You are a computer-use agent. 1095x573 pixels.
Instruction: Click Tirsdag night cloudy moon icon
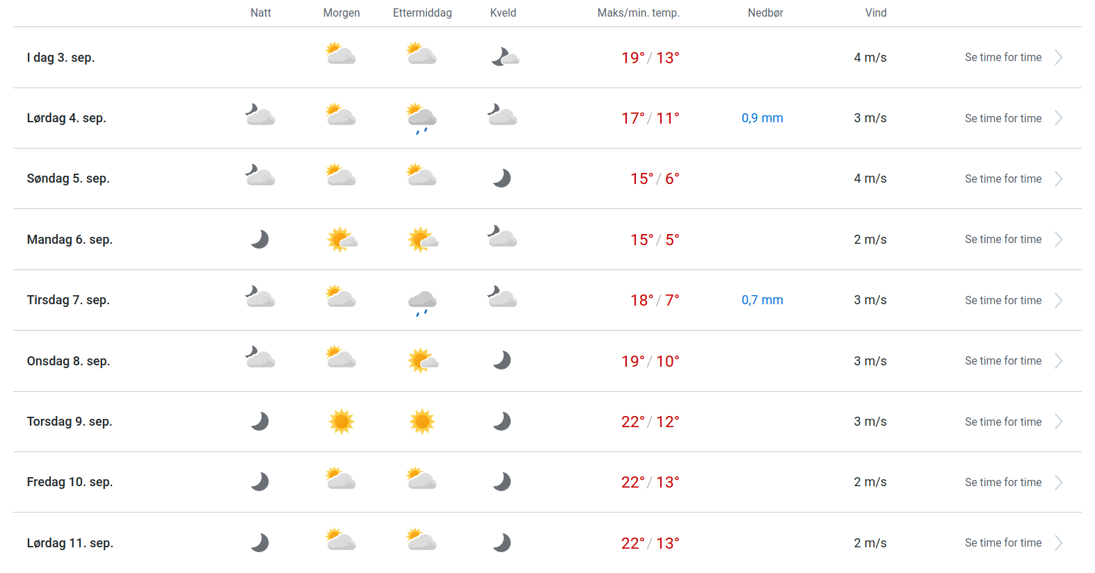pos(260,297)
